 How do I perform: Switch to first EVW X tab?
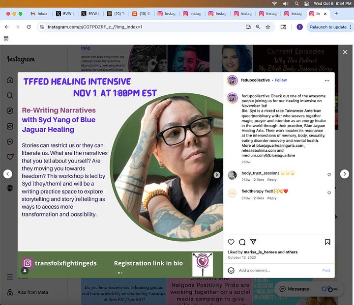tap(65, 14)
